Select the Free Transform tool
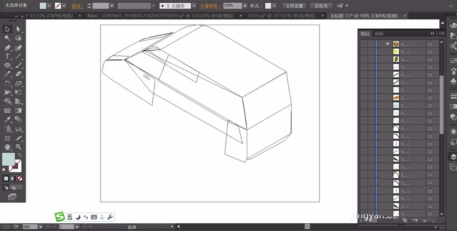Image resolution: width=457 pixels, height=231 pixels. tap(18, 92)
